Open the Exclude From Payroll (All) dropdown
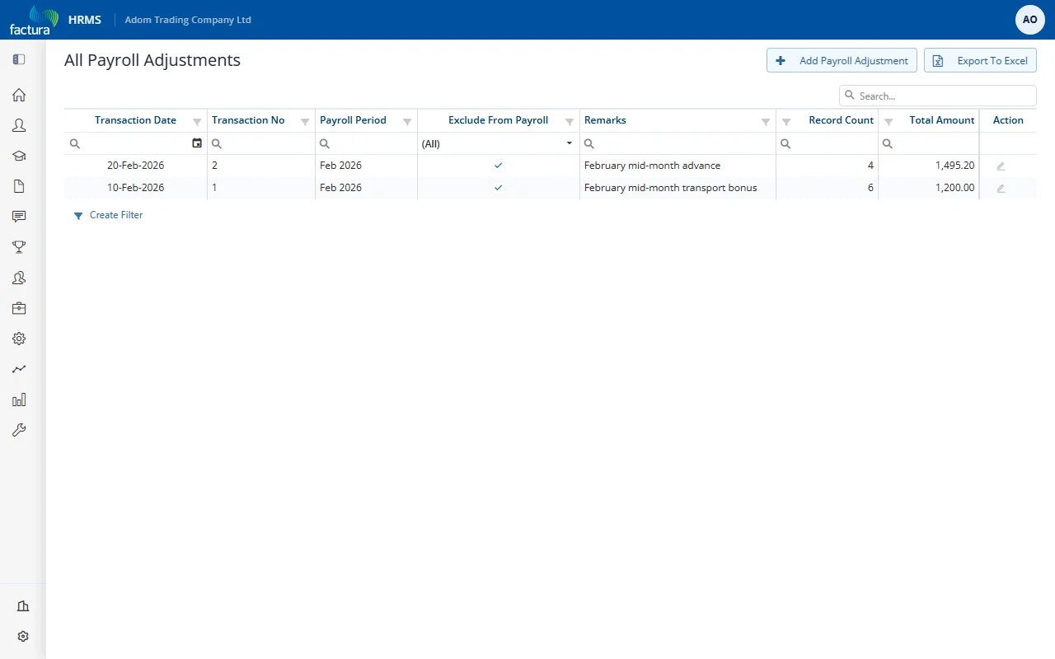Screen dimensions: 1055x659 point(499,143)
